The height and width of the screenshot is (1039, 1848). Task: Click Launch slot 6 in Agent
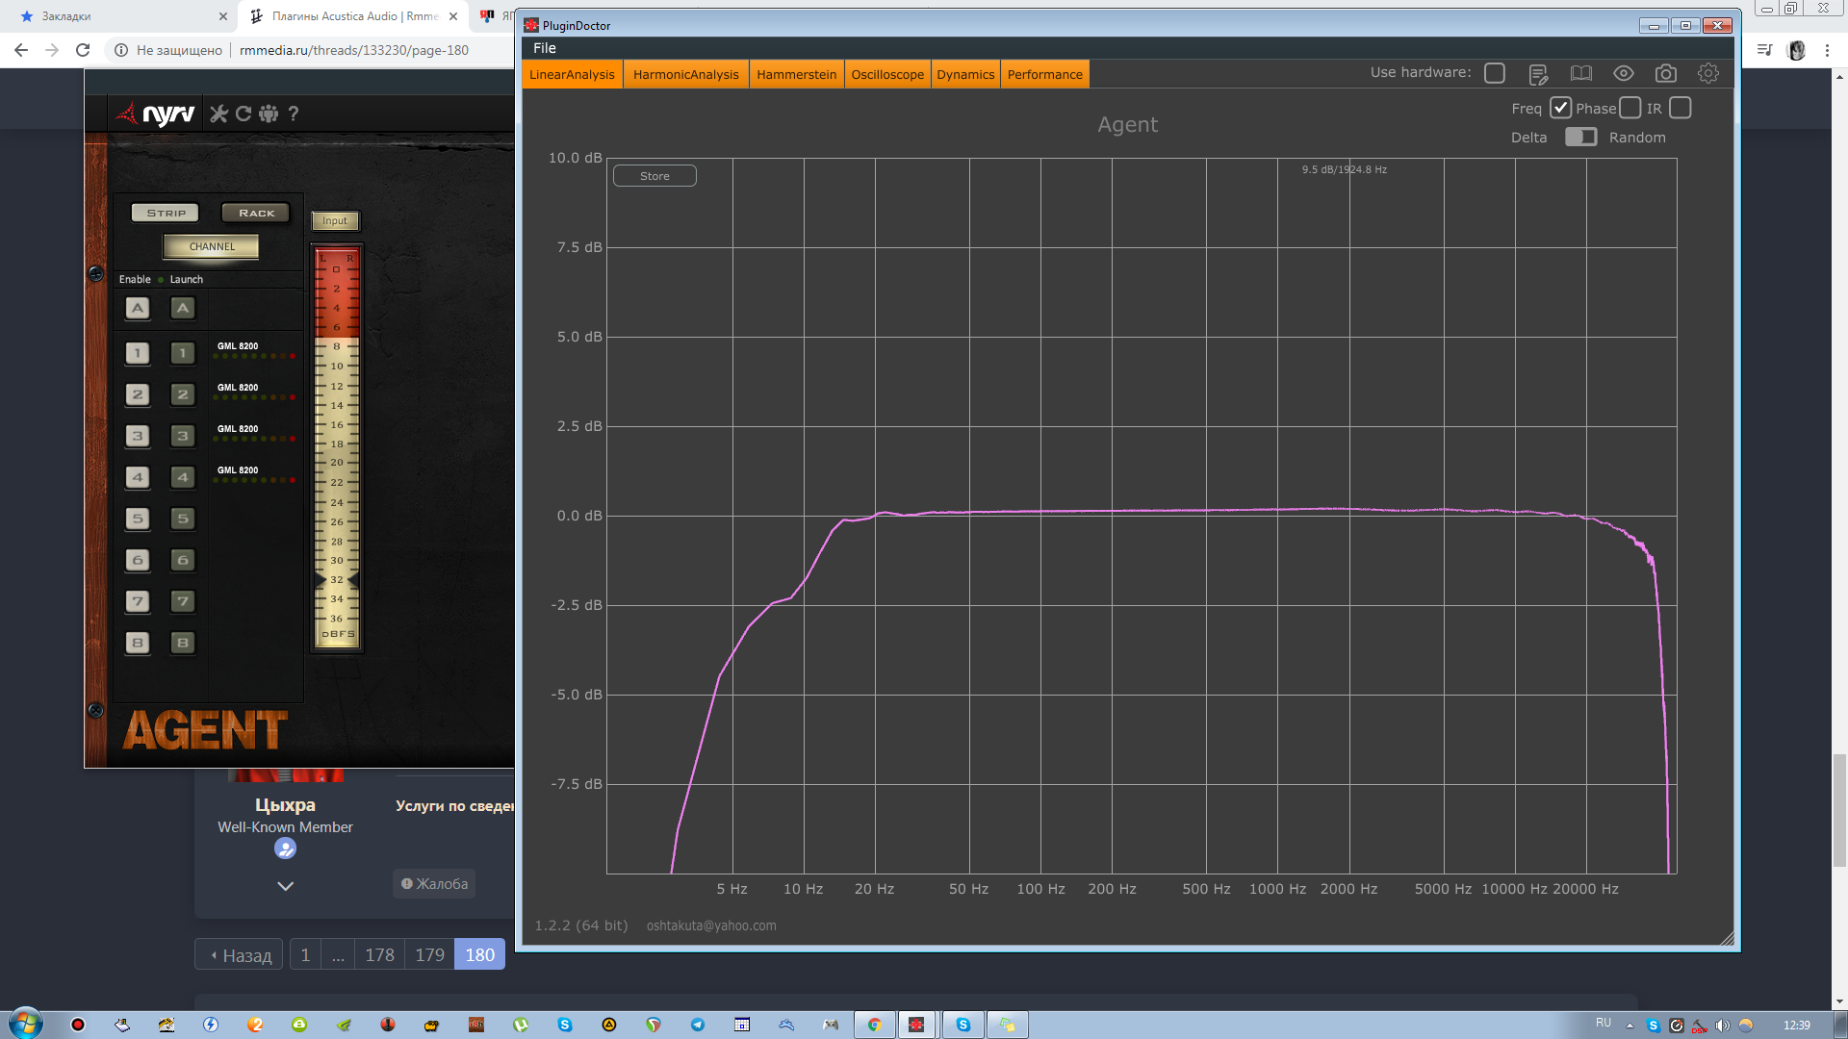click(183, 560)
